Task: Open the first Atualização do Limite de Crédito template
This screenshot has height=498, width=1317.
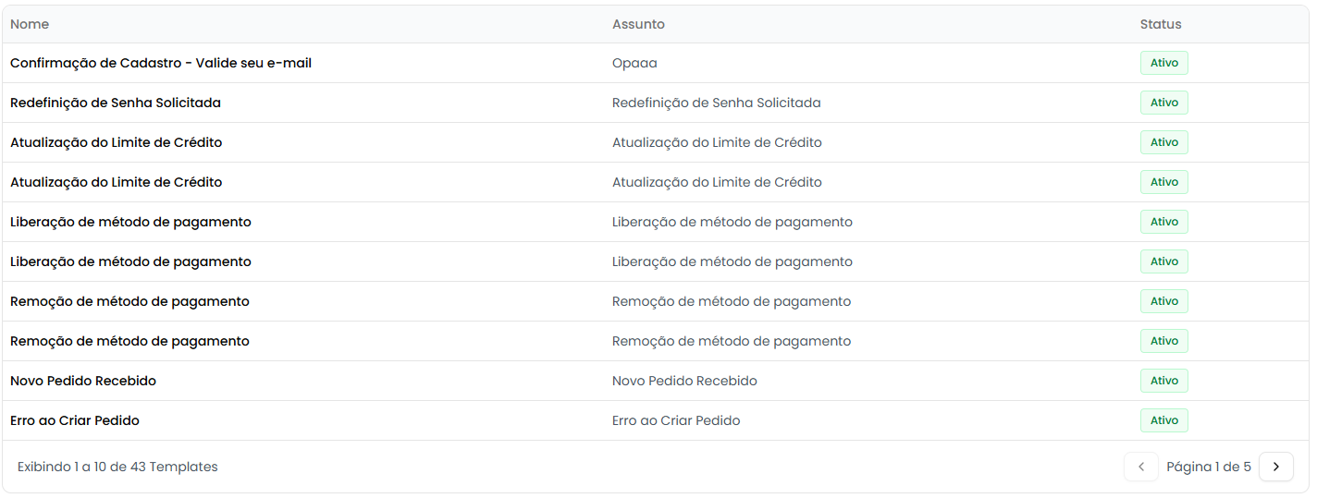Action: (117, 142)
